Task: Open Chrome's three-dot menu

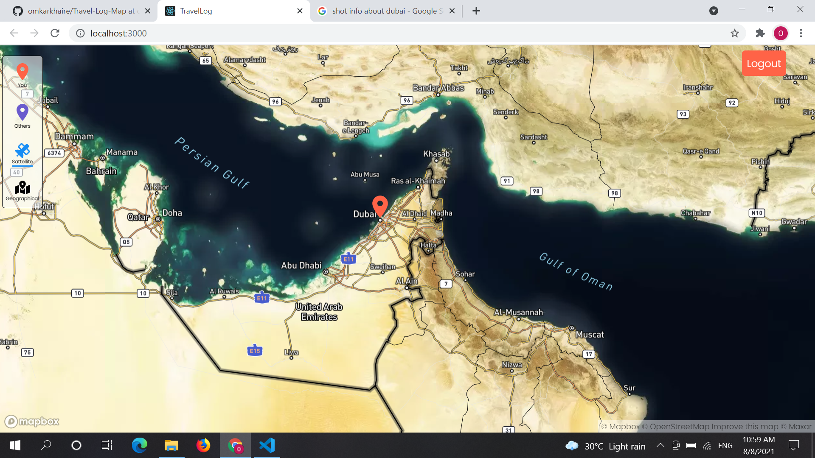Action: [801, 33]
